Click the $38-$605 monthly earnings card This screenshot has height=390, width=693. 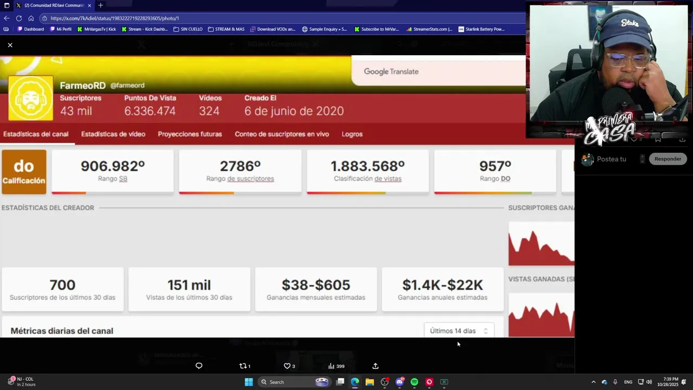pyautogui.click(x=316, y=289)
